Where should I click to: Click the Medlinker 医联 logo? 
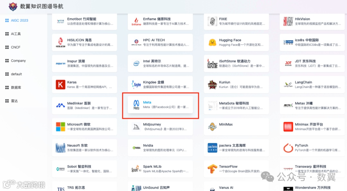point(60,105)
